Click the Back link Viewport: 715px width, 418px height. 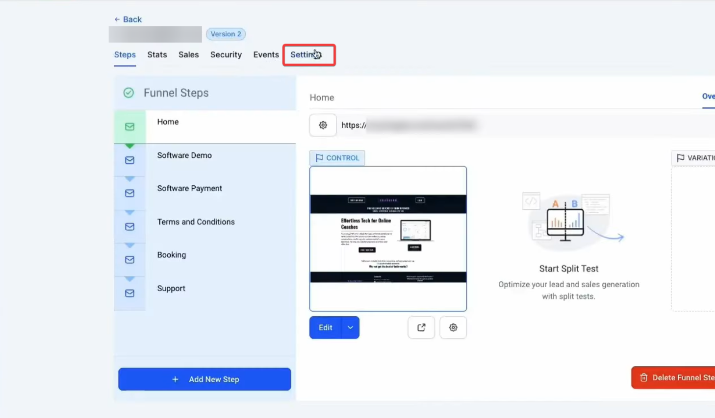pyautogui.click(x=128, y=20)
